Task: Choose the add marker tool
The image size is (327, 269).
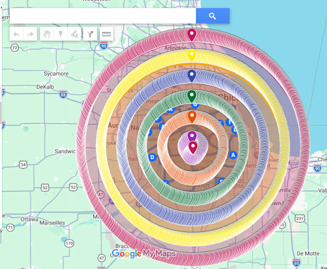Action: pyautogui.click(x=61, y=34)
